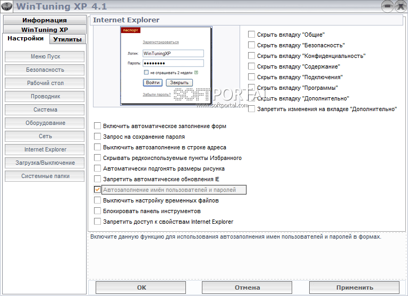Enable Скрыть вкладку "Конфиденциальность"
This screenshot has height=296, width=408.
(251, 56)
